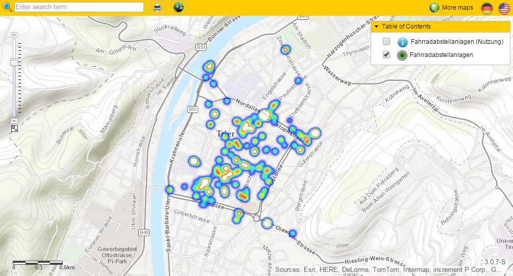The width and height of the screenshot is (513, 276).
Task: Click info icon for Fahrradabstellanlagen (Nutzung)
Action: tap(402, 42)
